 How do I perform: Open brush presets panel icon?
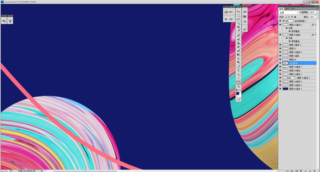(x=10, y=21)
